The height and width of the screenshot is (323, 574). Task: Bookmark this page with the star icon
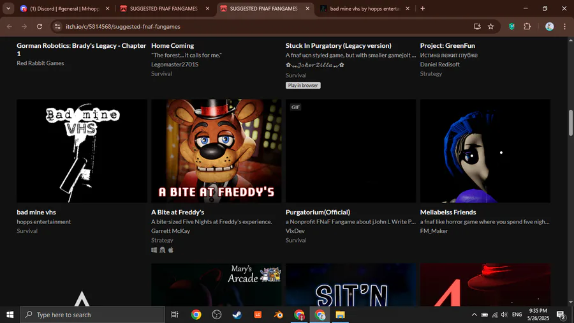491,26
